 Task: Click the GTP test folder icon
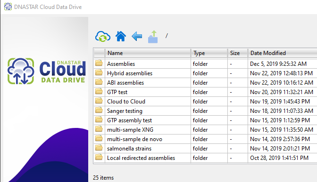pos(99,92)
